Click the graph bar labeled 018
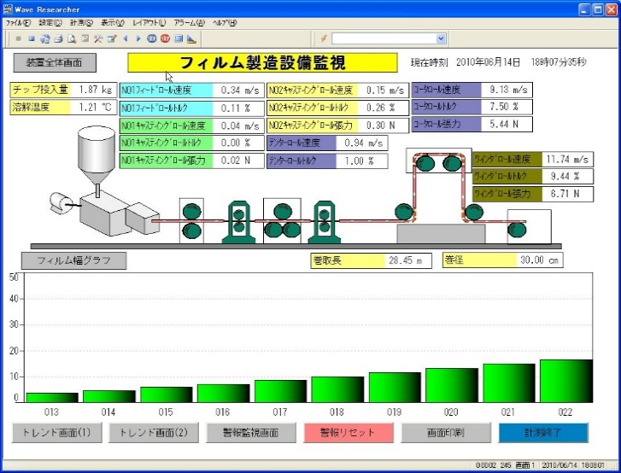Image resolution: width=621 pixels, height=473 pixels. [x=337, y=389]
